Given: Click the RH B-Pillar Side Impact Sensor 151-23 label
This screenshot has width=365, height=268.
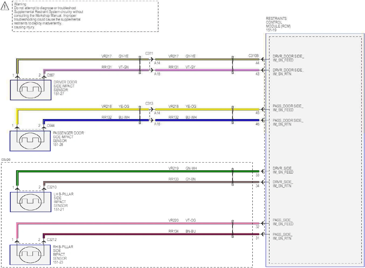Looking at the screenshot, I should pyautogui.click(x=63, y=255).
